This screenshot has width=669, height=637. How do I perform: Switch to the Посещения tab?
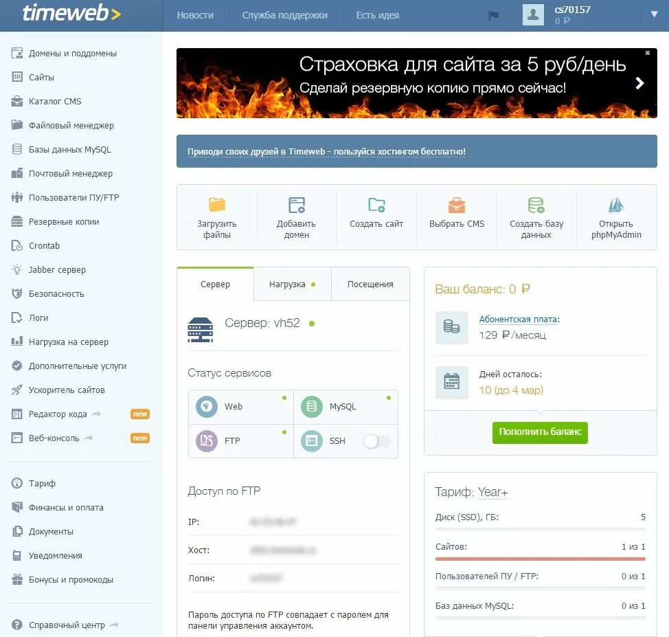370,284
